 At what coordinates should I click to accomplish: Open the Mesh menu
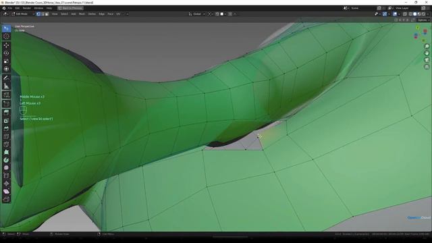[82, 14]
